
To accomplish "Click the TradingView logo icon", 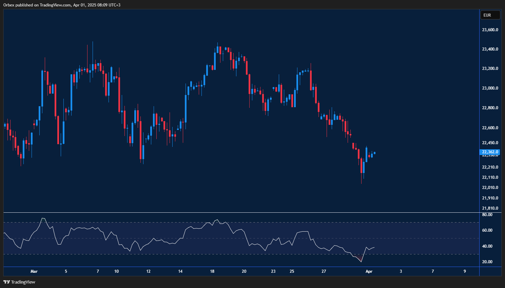I will tap(6, 282).
